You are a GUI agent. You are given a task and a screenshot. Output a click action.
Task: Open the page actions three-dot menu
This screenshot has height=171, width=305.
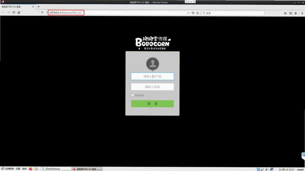click(x=188, y=13)
